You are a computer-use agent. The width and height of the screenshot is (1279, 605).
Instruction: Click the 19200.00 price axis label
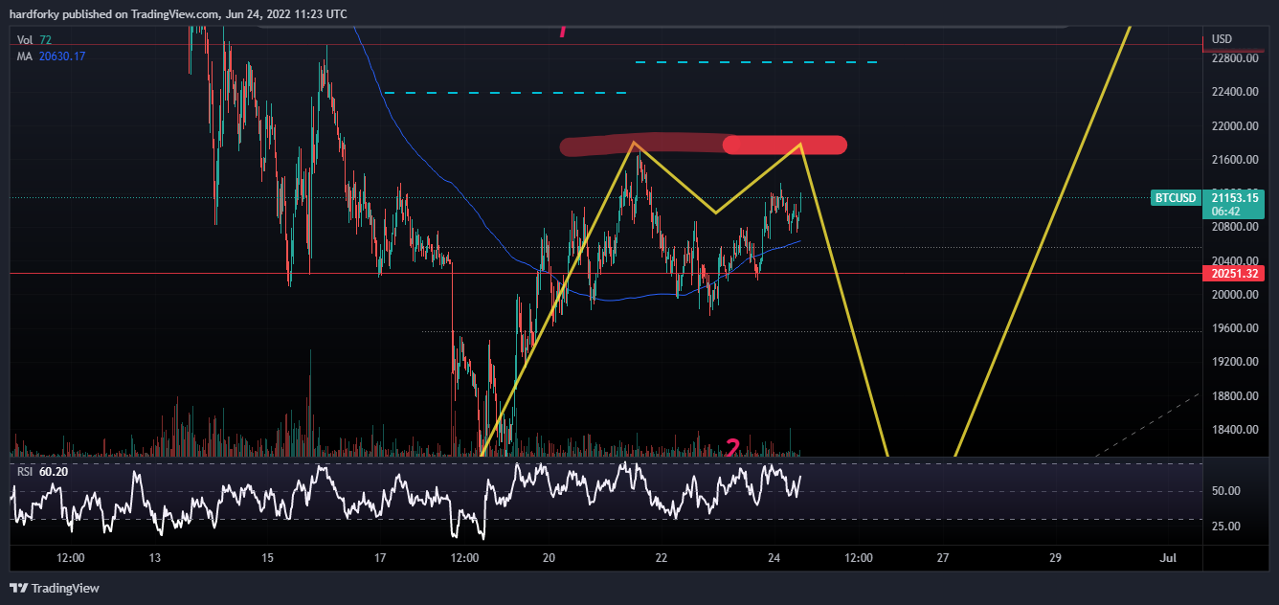coord(1234,362)
